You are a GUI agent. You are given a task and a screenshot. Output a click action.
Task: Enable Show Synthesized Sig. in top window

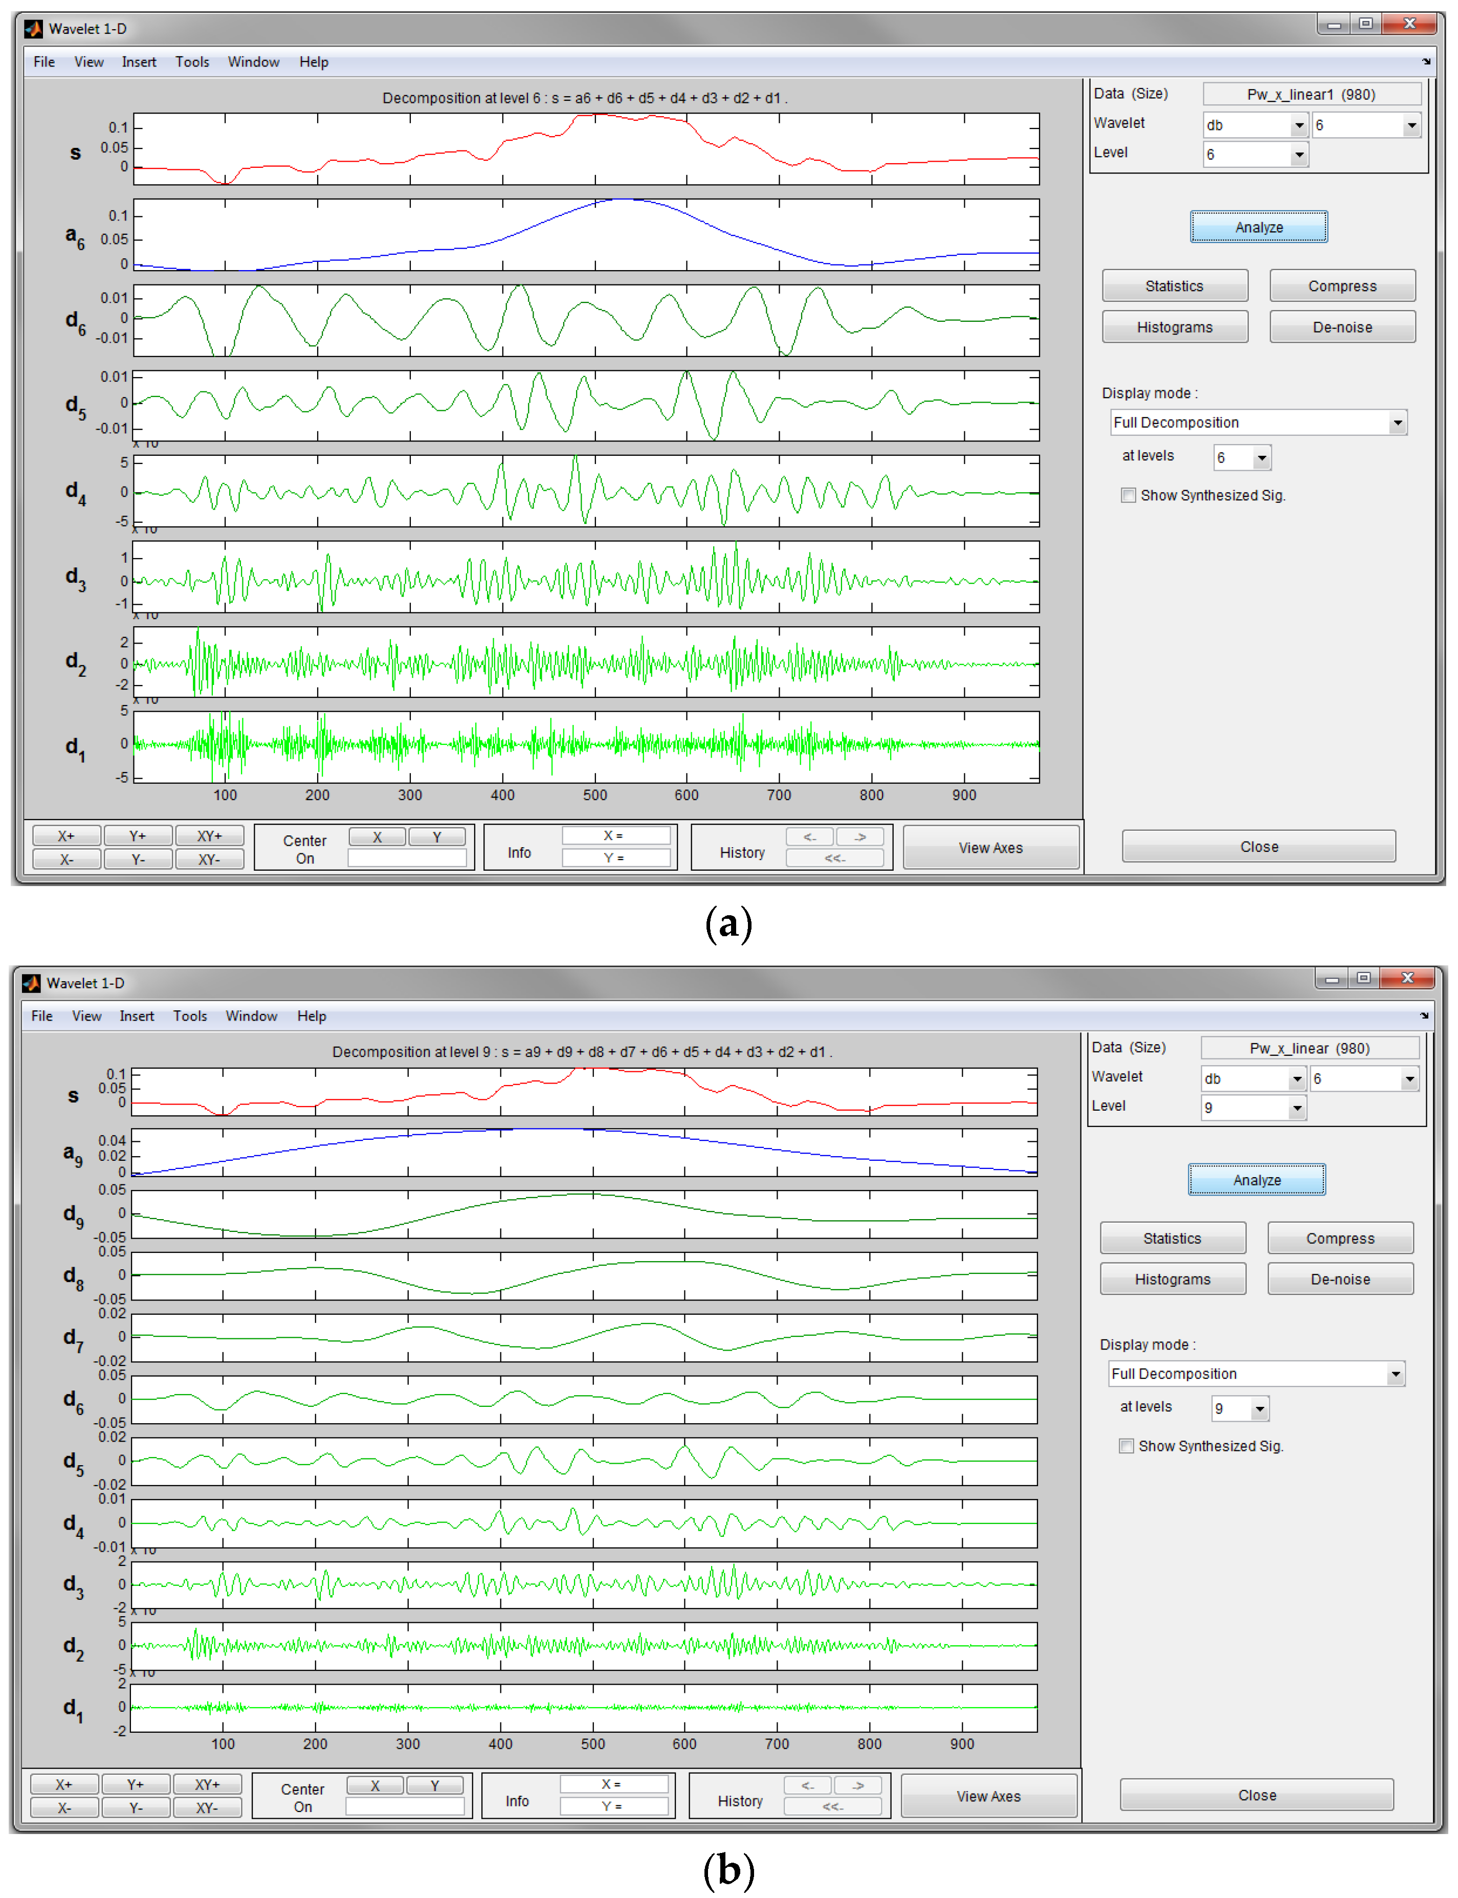point(1128,496)
